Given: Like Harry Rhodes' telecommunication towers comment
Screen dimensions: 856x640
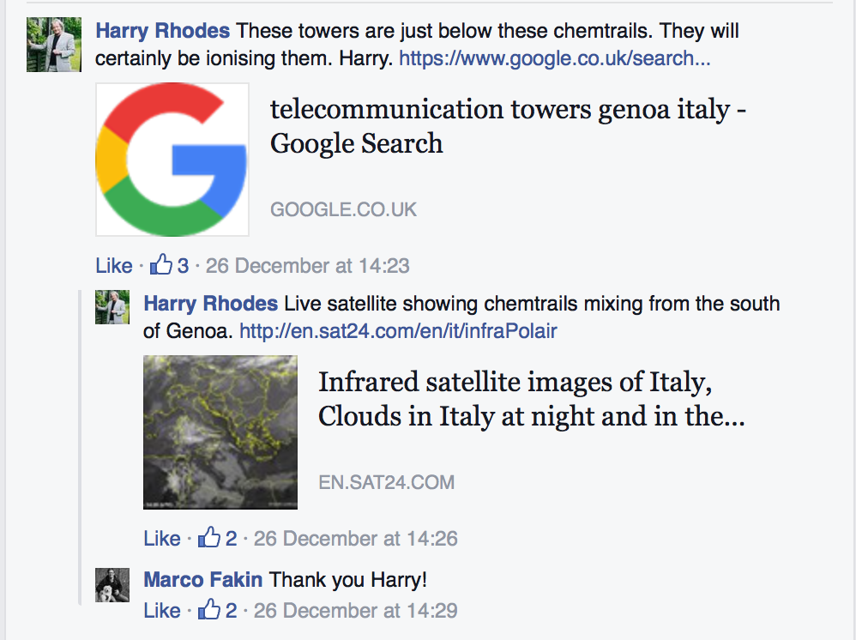Looking at the screenshot, I should pos(113,265).
